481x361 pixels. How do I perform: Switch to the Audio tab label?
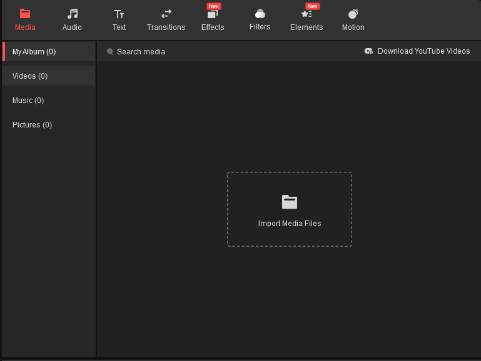[72, 27]
